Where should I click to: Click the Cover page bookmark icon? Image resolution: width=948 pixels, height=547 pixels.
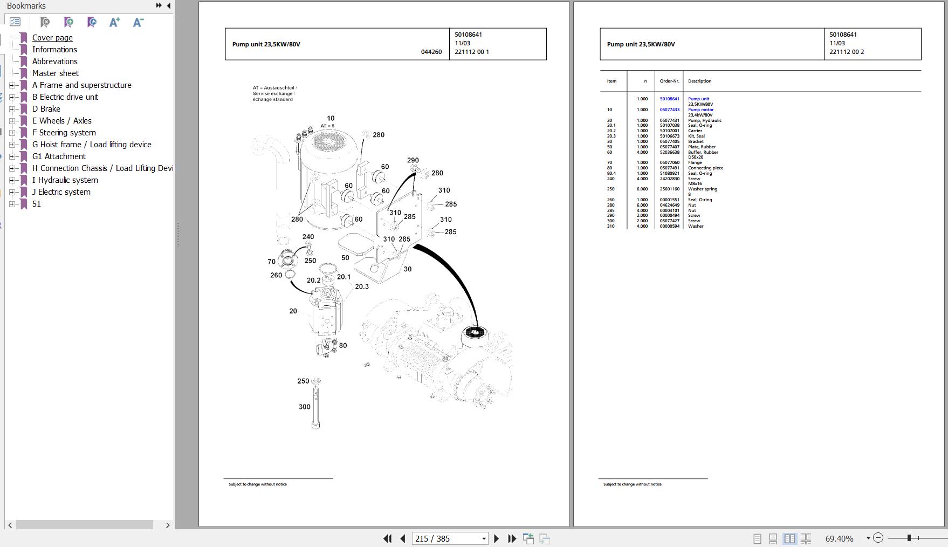[23, 38]
